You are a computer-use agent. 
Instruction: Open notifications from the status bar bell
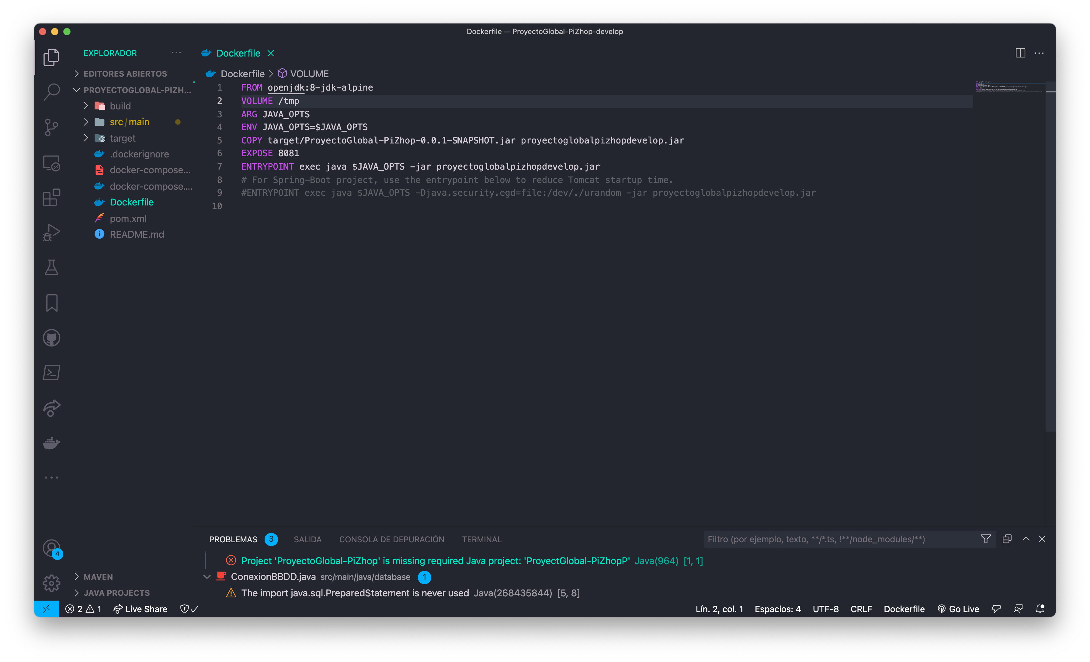[x=1040, y=609]
